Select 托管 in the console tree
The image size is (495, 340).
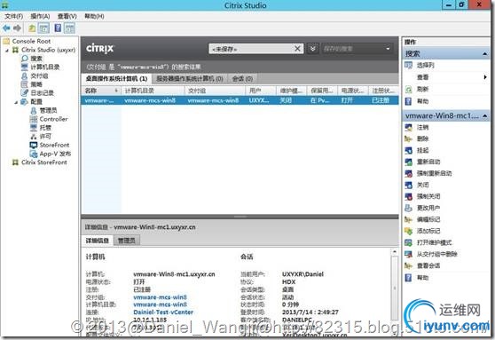pyautogui.click(x=45, y=128)
